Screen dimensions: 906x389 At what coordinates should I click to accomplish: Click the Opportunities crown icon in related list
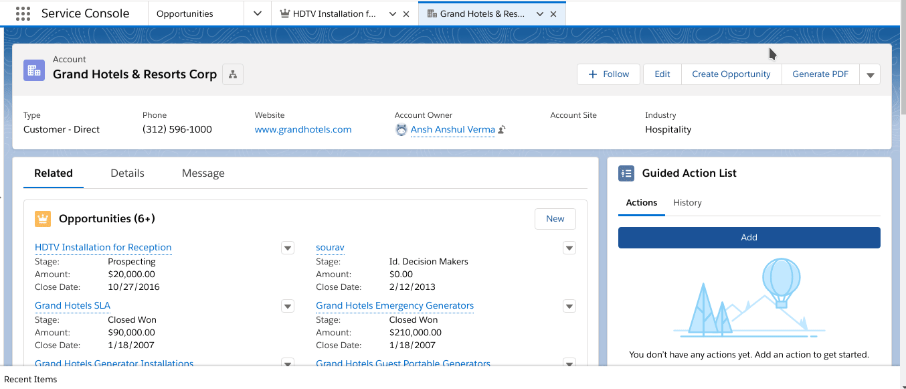[43, 219]
